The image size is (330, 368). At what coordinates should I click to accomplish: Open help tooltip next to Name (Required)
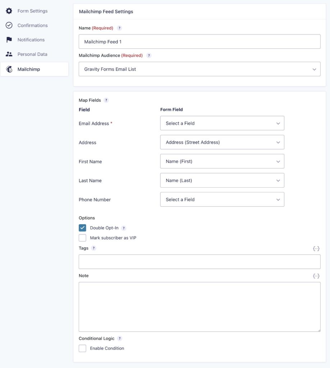click(x=119, y=28)
